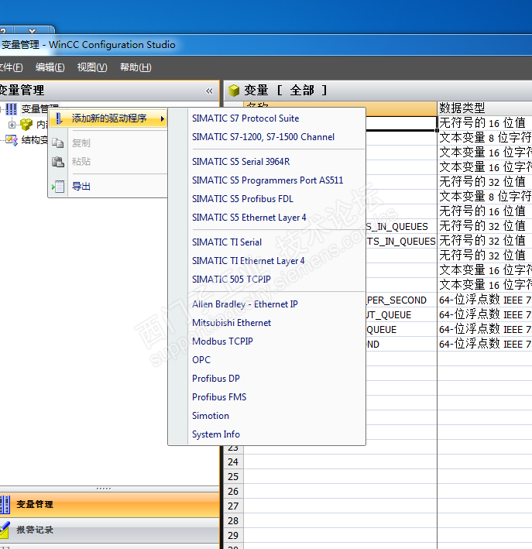Select row header 27 in table
532x549 pixels.
233,506
